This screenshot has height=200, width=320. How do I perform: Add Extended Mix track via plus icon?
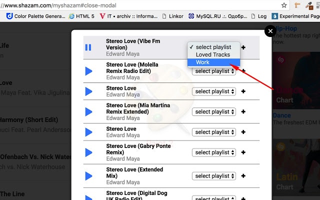243,175
